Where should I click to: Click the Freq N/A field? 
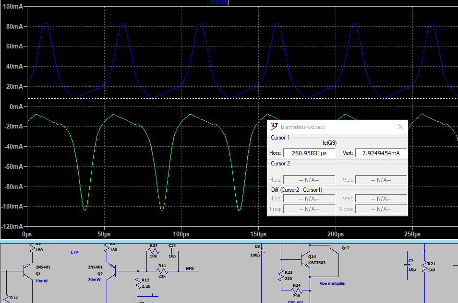point(309,209)
